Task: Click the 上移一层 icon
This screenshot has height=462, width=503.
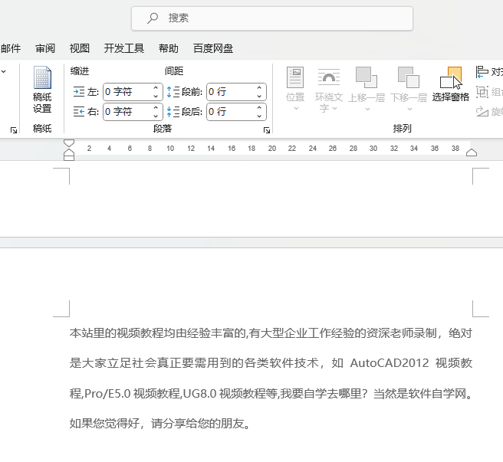Action: click(x=367, y=77)
